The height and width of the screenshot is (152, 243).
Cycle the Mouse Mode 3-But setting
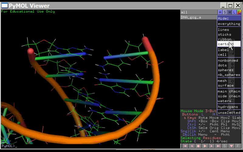198,111
